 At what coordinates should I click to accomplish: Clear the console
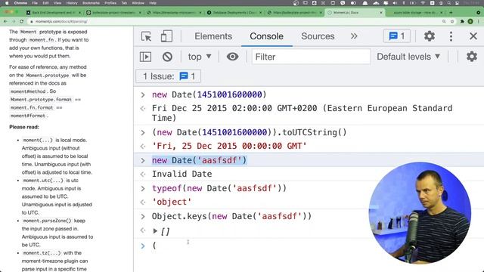coord(167,57)
